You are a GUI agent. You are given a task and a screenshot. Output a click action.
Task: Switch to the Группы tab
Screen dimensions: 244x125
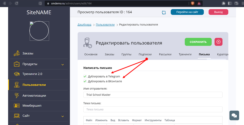(126, 55)
